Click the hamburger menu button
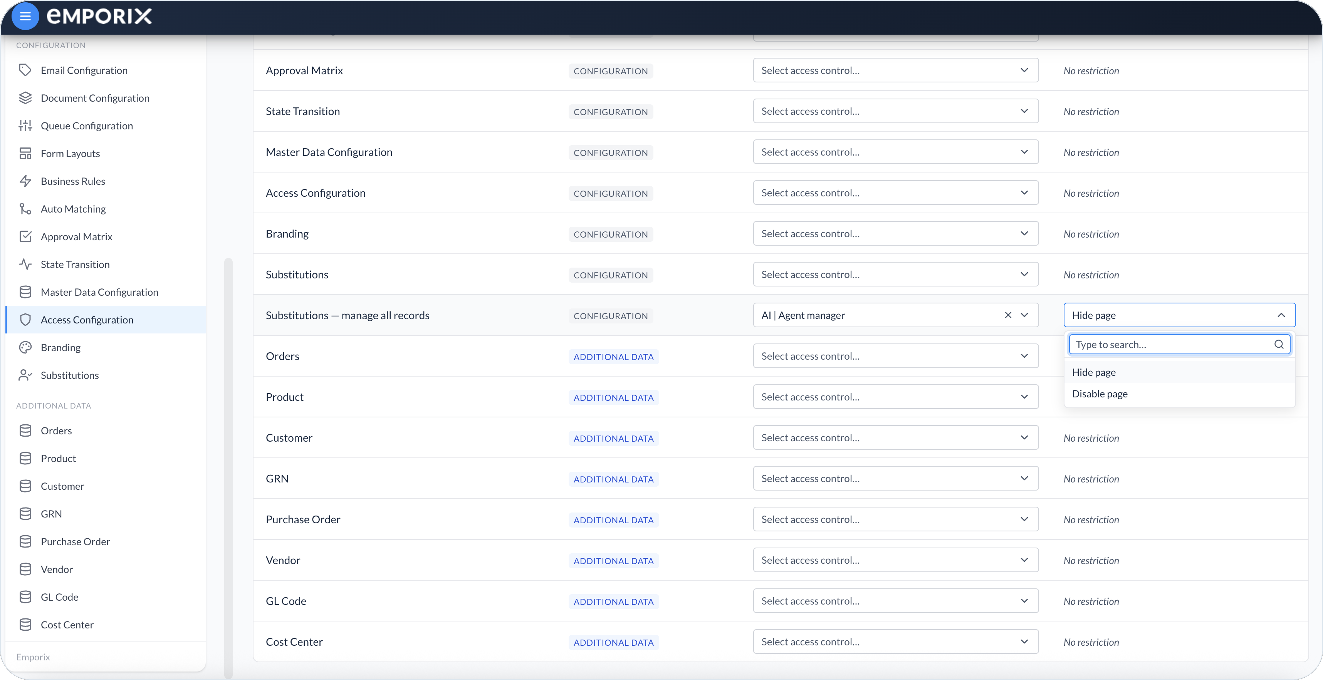1323x680 pixels. (25, 16)
